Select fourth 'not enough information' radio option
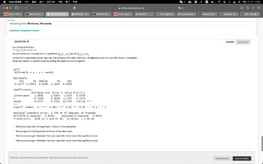The height and width of the screenshot is (164, 263). coord(14,140)
